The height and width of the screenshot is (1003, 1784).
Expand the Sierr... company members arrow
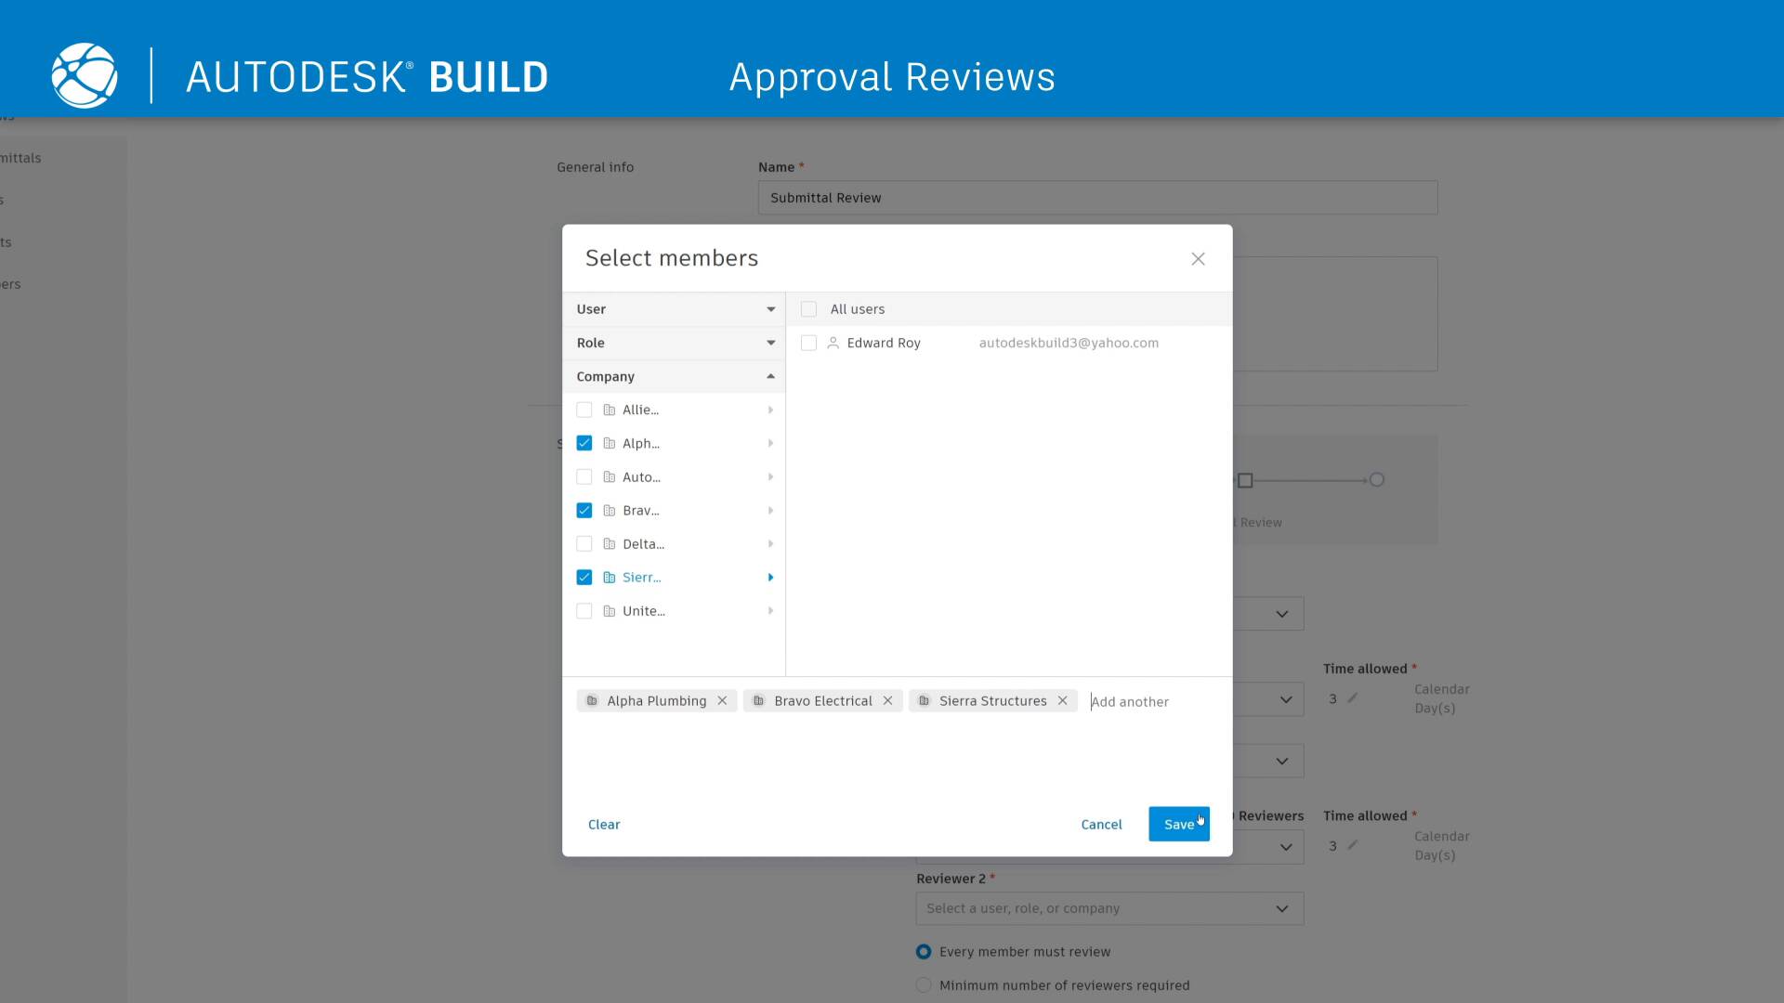(x=770, y=578)
